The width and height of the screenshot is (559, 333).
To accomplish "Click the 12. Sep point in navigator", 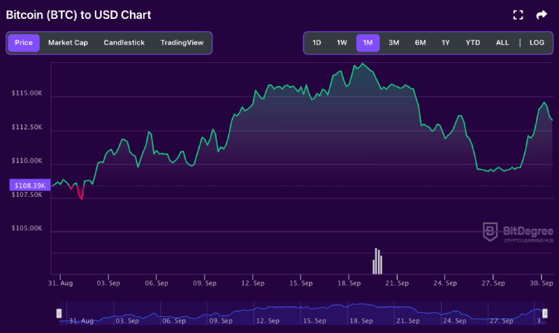I will click(268, 321).
